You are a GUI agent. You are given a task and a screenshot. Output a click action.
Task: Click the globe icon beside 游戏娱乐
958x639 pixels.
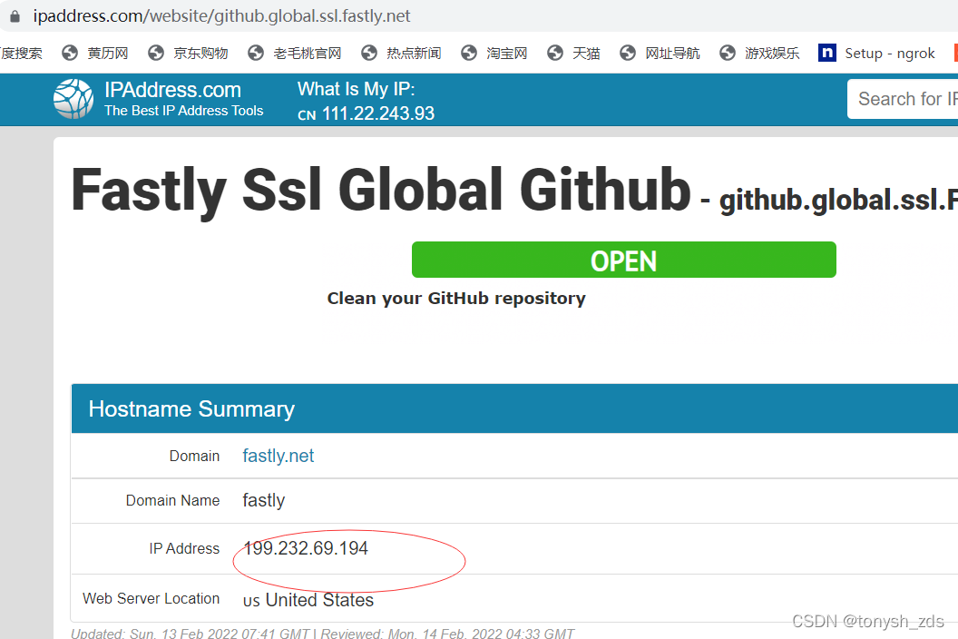click(x=728, y=54)
